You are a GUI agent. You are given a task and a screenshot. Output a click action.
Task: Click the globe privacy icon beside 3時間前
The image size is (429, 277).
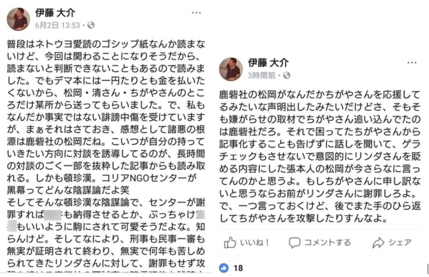[287, 76]
